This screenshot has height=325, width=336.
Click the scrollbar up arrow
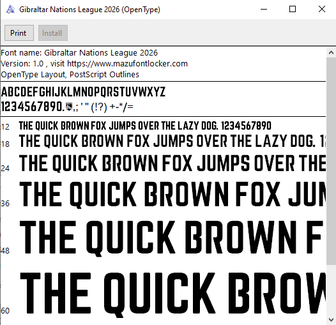click(331, 52)
